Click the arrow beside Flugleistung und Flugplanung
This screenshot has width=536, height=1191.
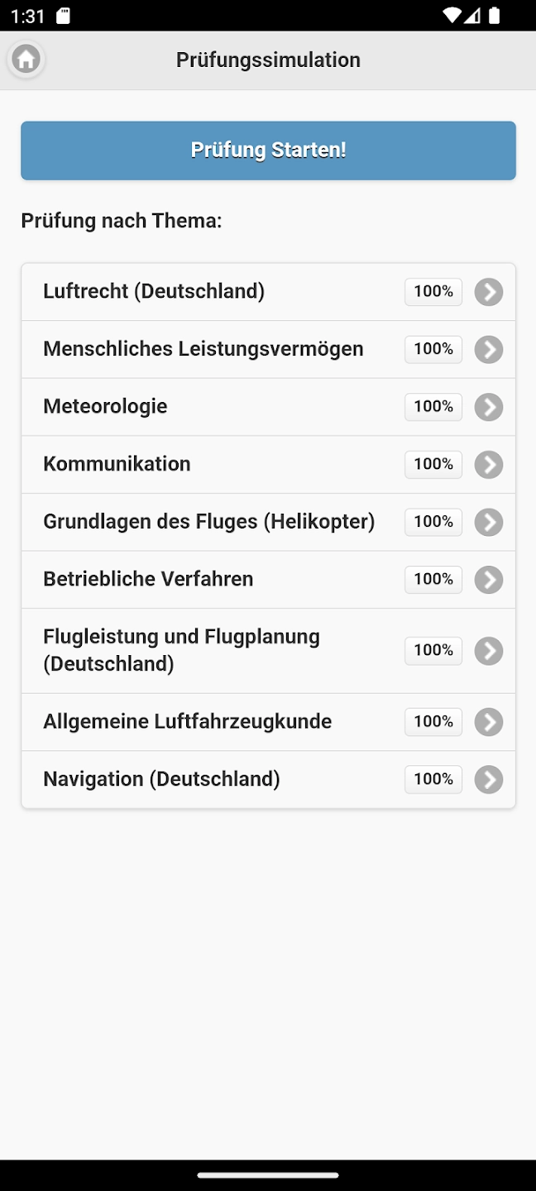point(489,651)
